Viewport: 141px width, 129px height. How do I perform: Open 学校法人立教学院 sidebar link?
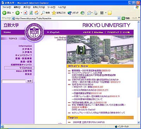click(x=24, y=71)
